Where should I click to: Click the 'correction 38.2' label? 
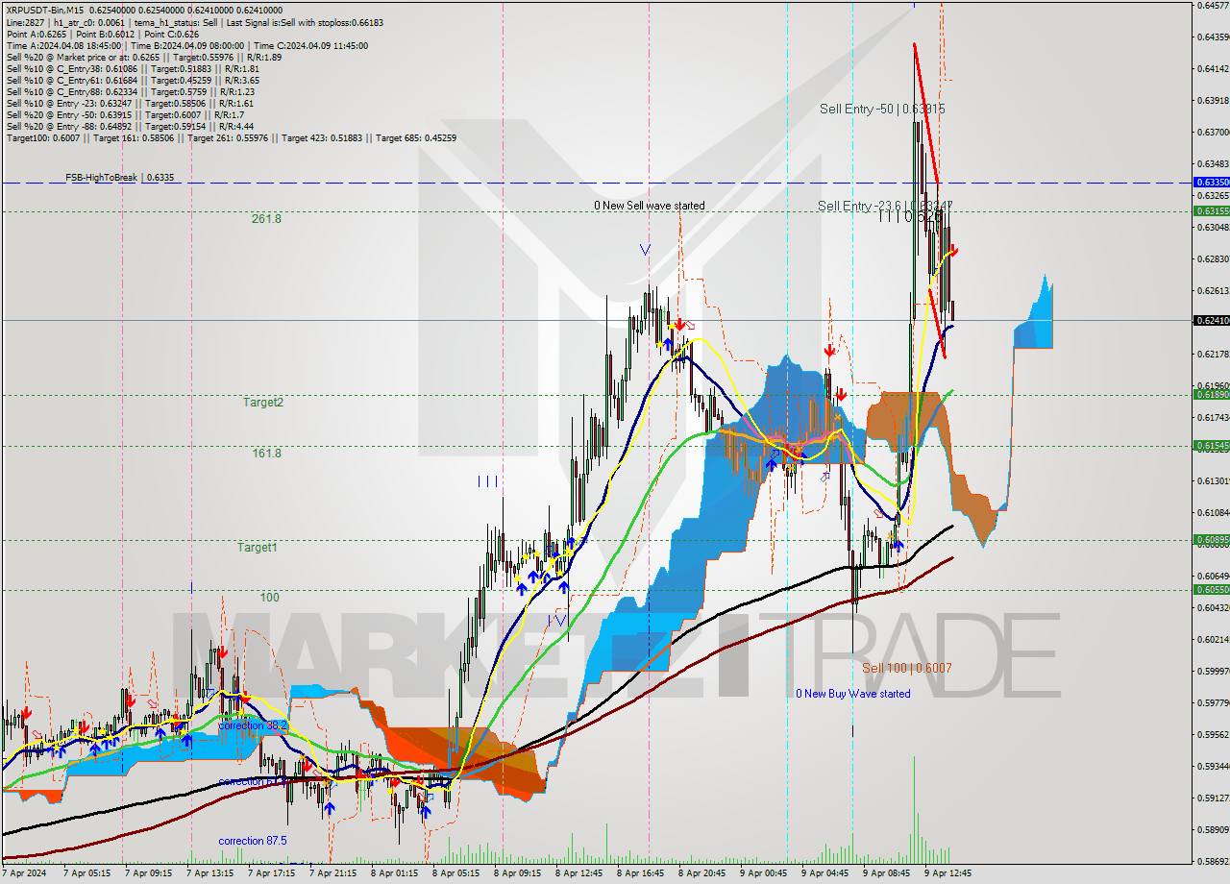pos(252,726)
